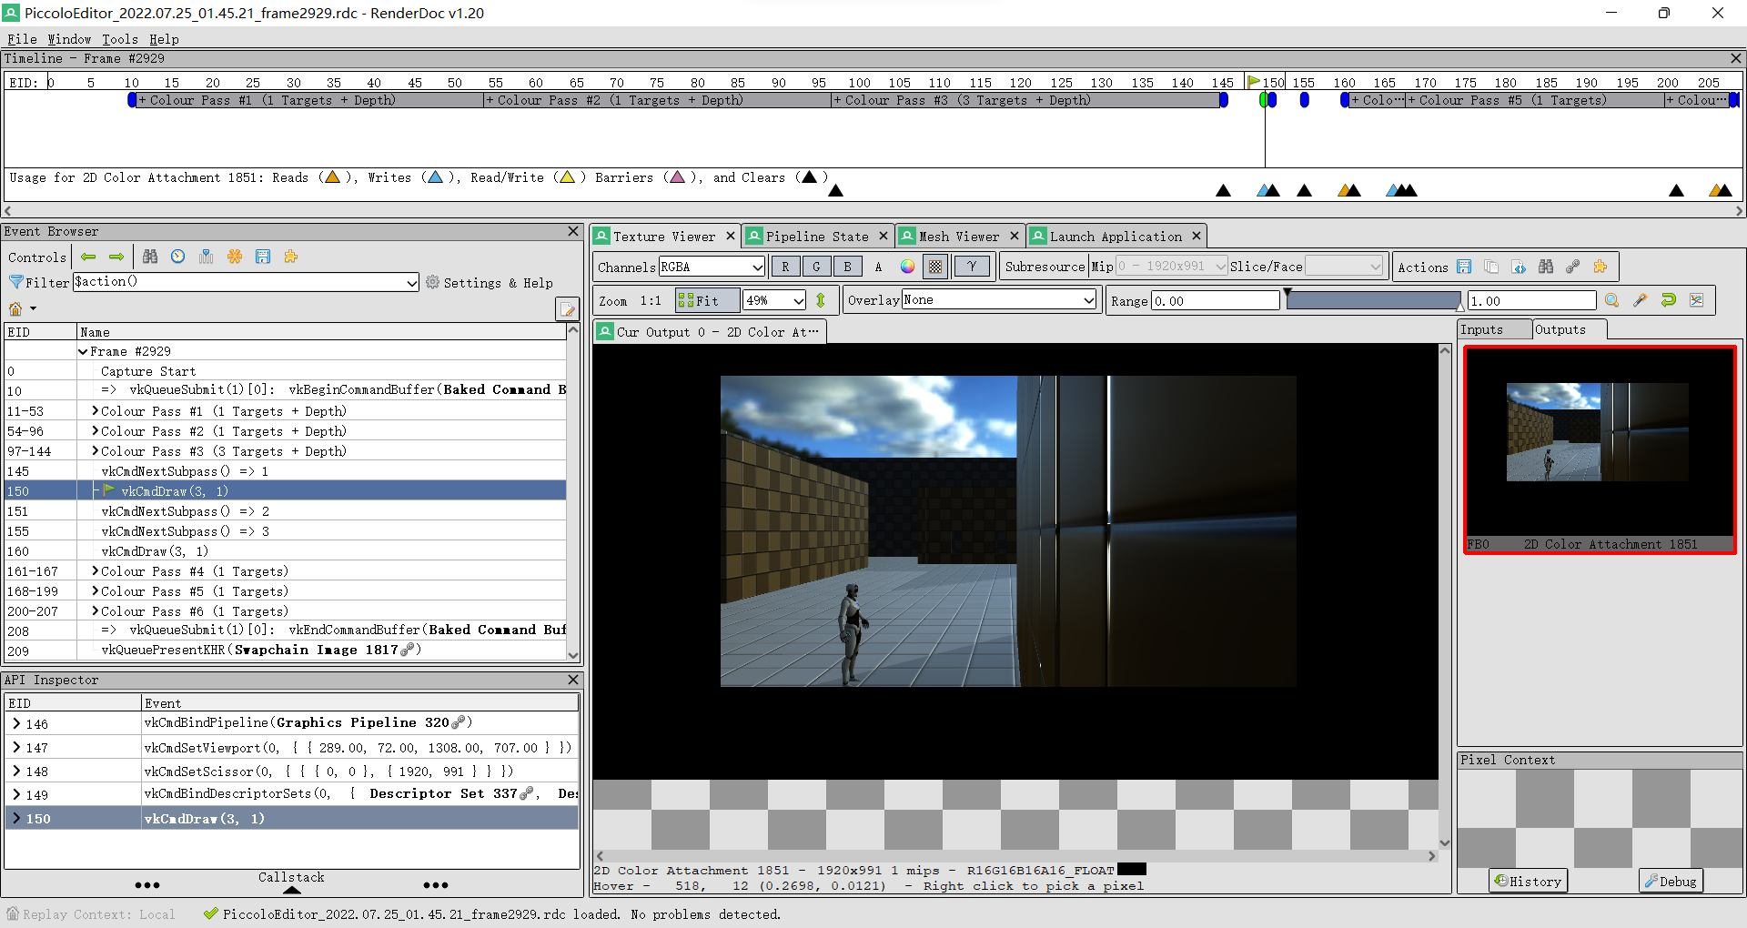Click the magnifier auto-fit range icon
Screen dimensions: 1747x928
(1612, 300)
